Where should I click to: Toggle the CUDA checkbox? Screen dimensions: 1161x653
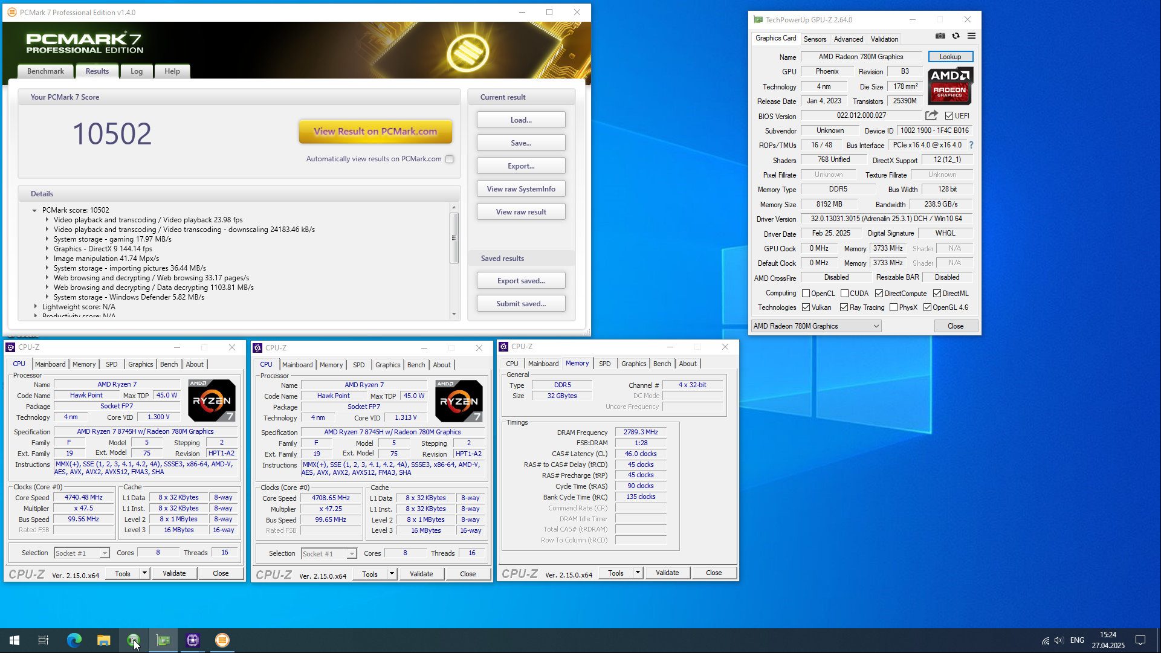[844, 294]
